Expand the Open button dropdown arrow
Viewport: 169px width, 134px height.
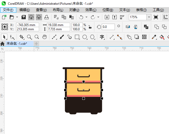pyautogui.click(x=17, y=17)
